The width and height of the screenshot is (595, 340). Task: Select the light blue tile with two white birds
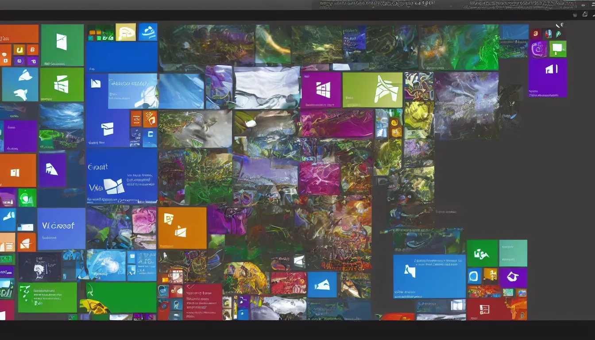click(20, 85)
